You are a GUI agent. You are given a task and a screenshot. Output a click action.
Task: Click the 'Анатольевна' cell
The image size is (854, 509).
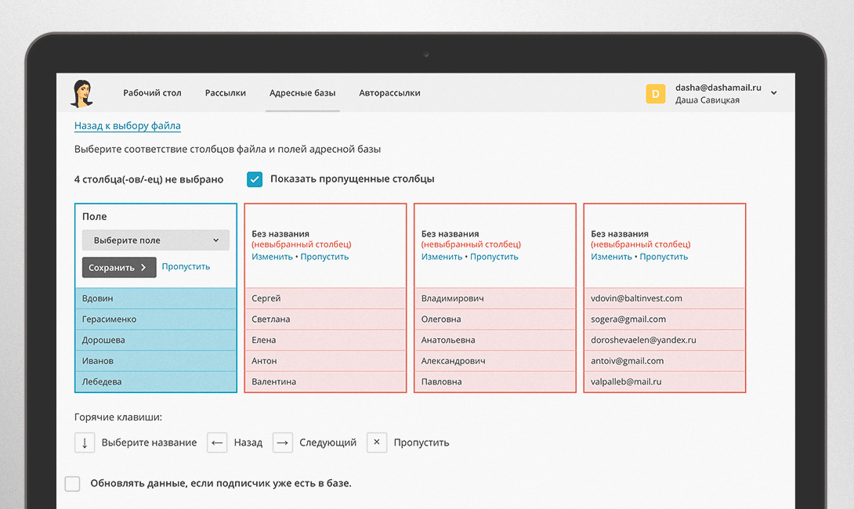pyautogui.click(x=495, y=340)
